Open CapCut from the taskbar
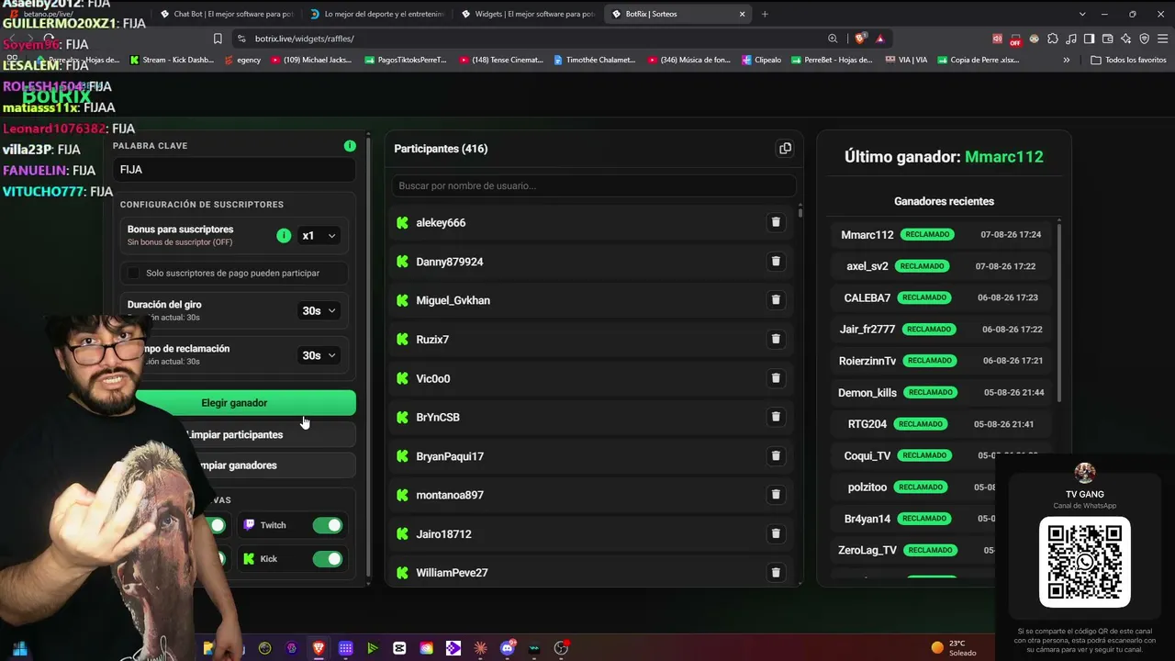Viewport: 1175px width, 661px height. (399, 648)
